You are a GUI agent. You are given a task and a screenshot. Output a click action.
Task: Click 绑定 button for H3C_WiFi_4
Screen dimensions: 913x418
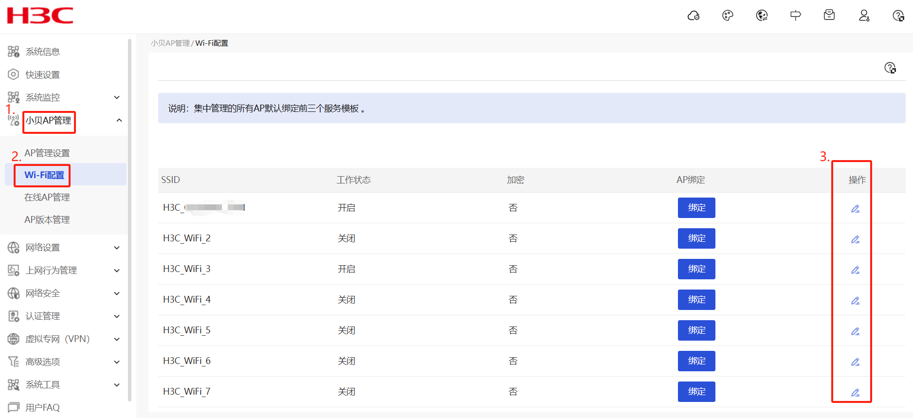pyautogui.click(x=696, y=300)
